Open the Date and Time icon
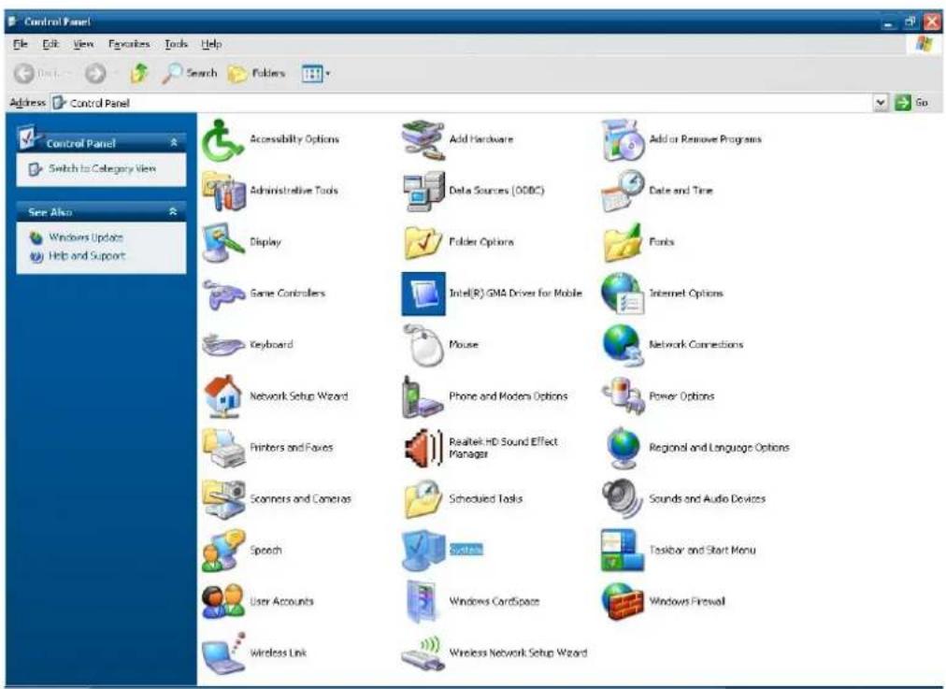This screenshot has width=946, height=689. click(x=623, y=191)
